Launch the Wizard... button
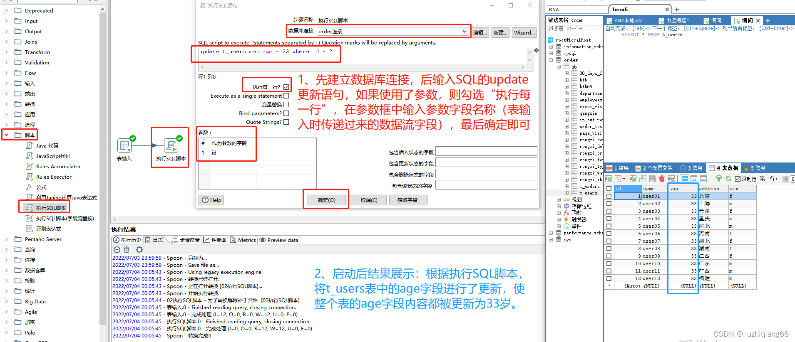795x342 pixels. (x=524, y=32)
